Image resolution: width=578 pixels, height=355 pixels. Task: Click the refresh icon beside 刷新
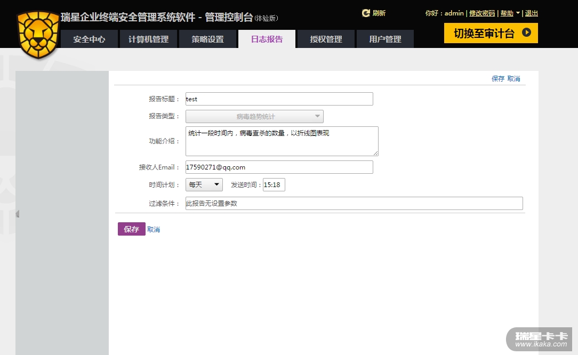[x=366, y=13]
